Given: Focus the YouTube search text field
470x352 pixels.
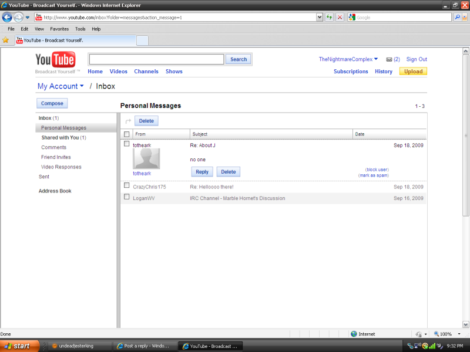Looking at the screenshot, I should tap(156, 59).
